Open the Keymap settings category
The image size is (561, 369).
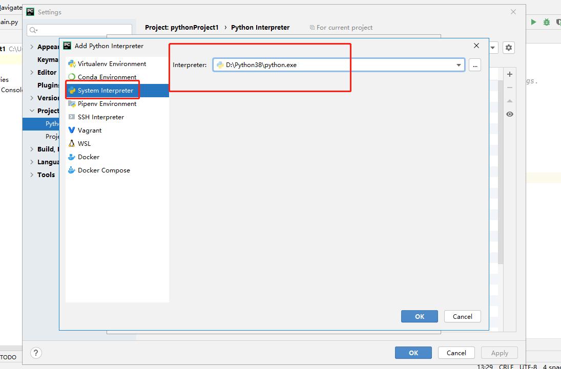pyautogui.click(x=48, y=59)
